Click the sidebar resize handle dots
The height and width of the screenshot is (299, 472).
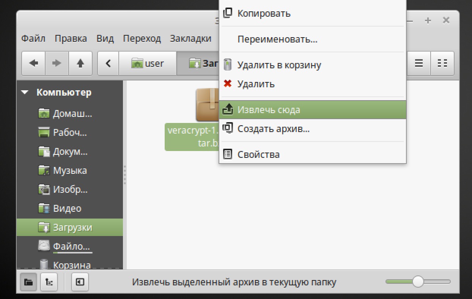coord(124,175)
